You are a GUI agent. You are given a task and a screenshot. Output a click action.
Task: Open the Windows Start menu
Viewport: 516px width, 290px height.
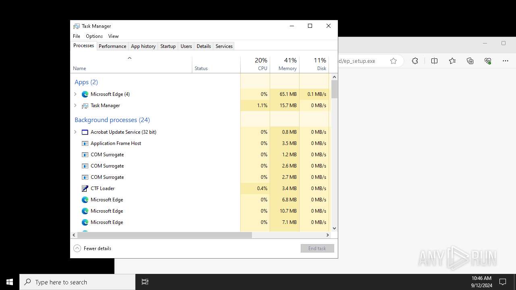pyautogui.click(x=10, y=282)
